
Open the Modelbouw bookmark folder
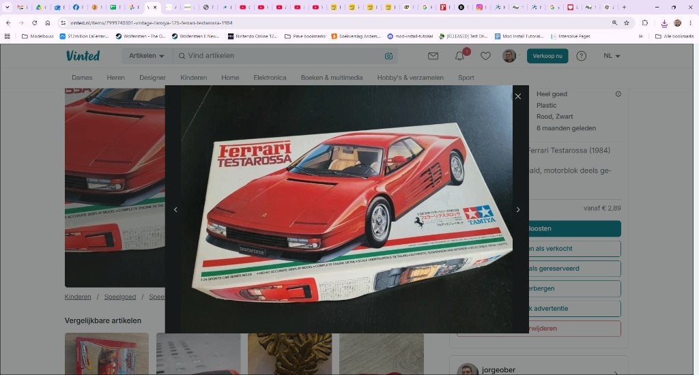click(x=38, y=36)
